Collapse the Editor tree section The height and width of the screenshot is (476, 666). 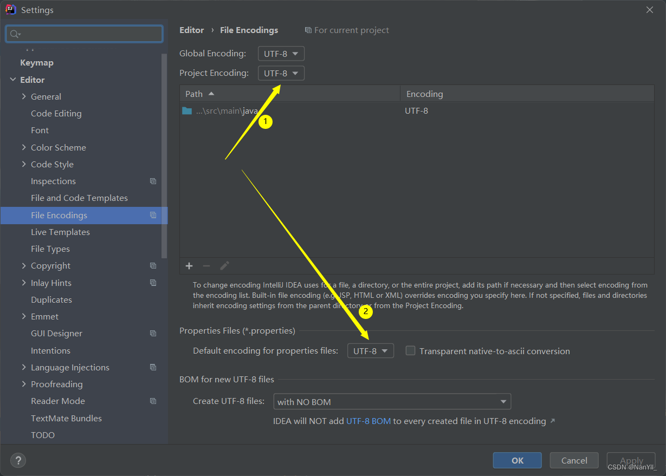[x=13, y=80]
